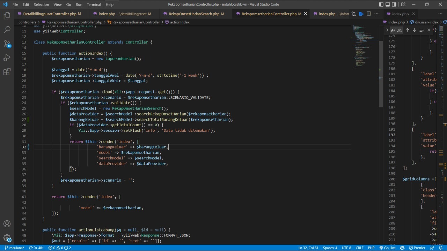Toggle Match Whole Word in find widget
447x251 pixels.
(x=400, y=30)
